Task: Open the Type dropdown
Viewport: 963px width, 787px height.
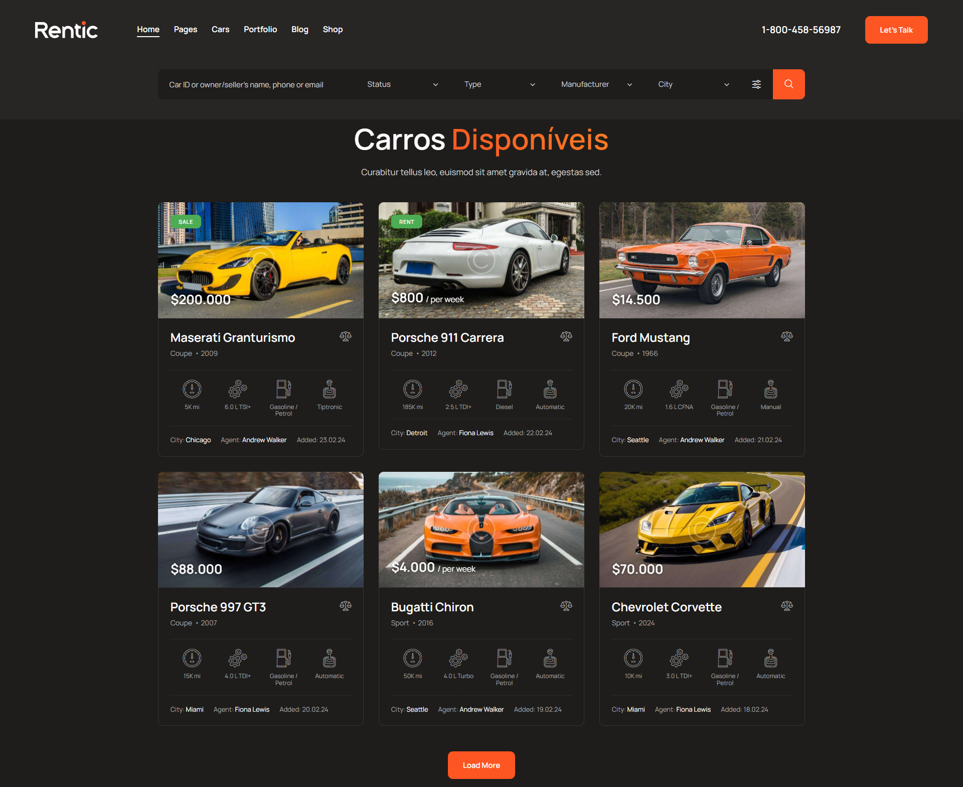Action: click(500, 84)
